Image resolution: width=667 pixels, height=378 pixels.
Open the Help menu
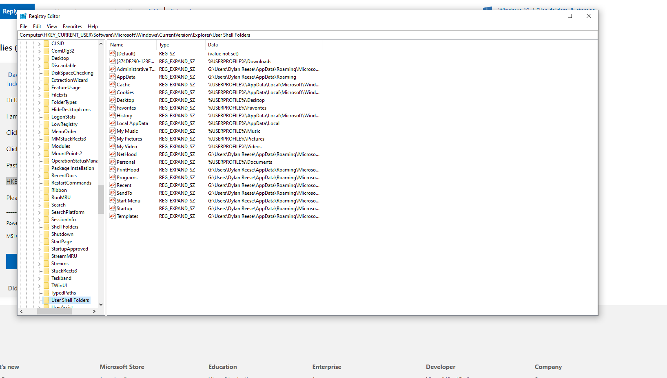coord(93,26)
